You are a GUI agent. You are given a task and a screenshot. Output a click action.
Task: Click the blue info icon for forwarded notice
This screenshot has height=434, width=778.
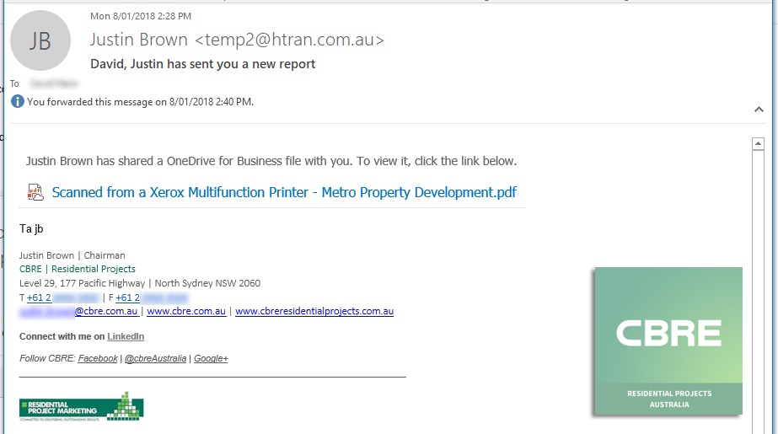(x=18, y=102)
